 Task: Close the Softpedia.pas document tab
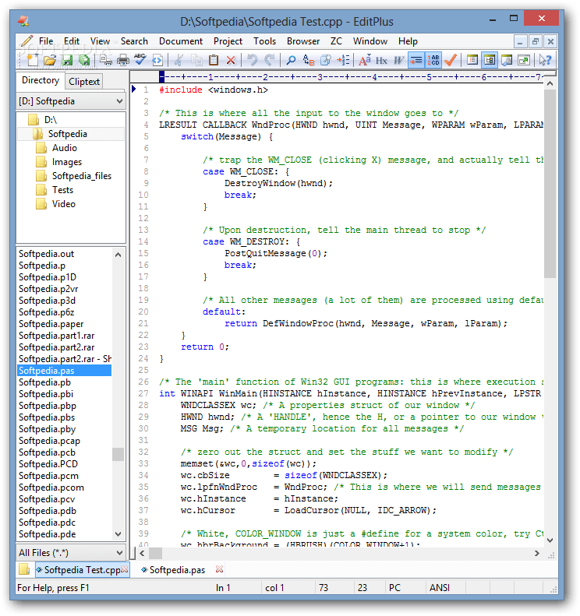click(x=219, y=569)
